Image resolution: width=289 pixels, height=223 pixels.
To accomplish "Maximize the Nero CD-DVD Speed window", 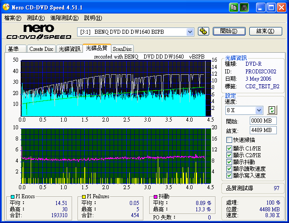I will (x=271, y=7).
